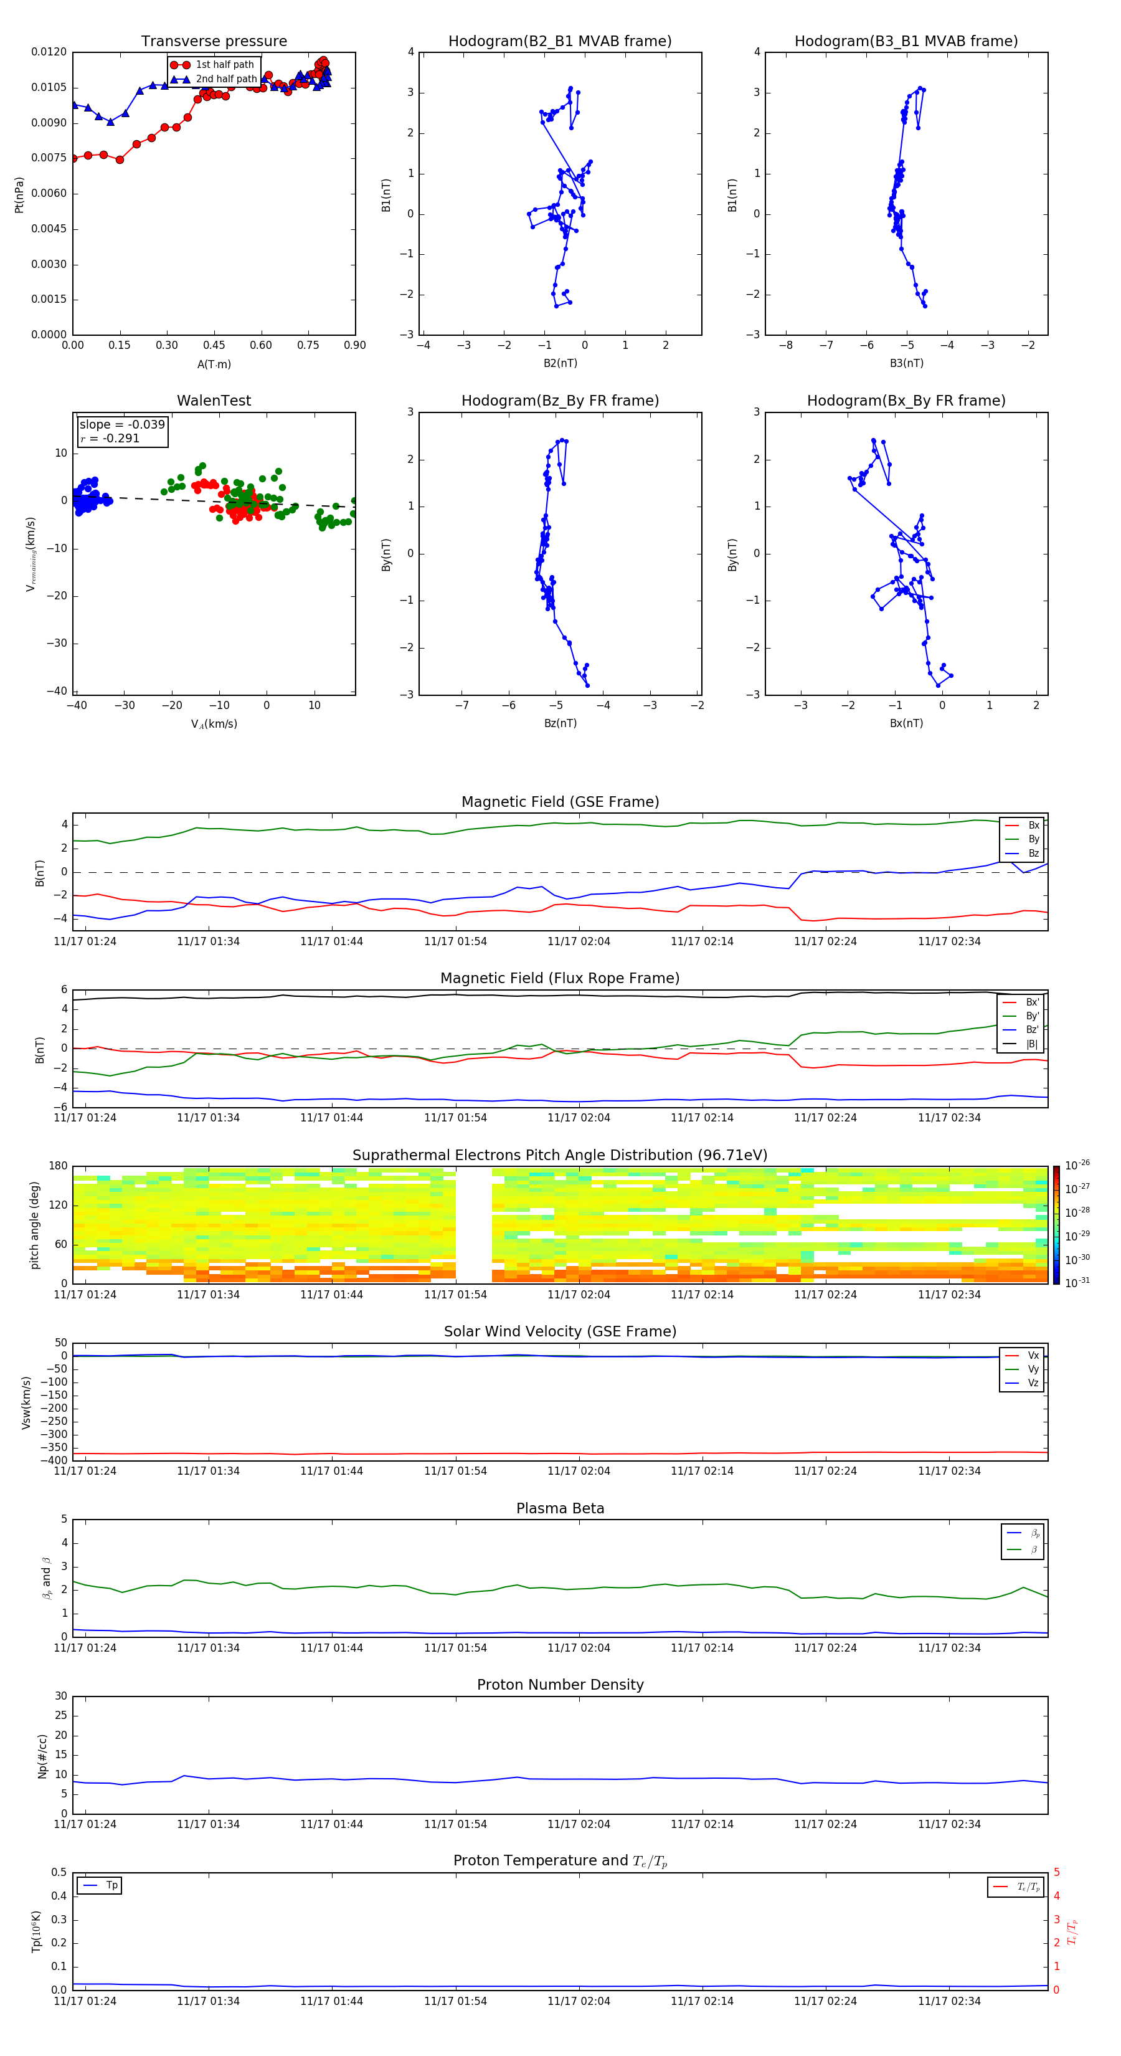This screenshot has width=1121, height=2056.
Task: Click the "Hodogram(B3_B1 MVAB frame)" title
Action: click(906, 42)
